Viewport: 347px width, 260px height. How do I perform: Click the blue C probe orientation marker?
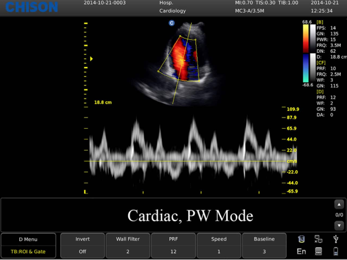click(171, 23)
